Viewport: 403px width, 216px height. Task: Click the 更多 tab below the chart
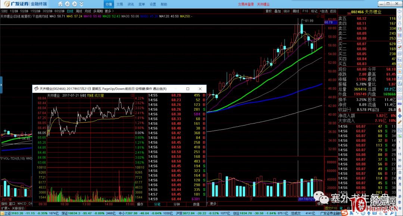tap(213, 204)
